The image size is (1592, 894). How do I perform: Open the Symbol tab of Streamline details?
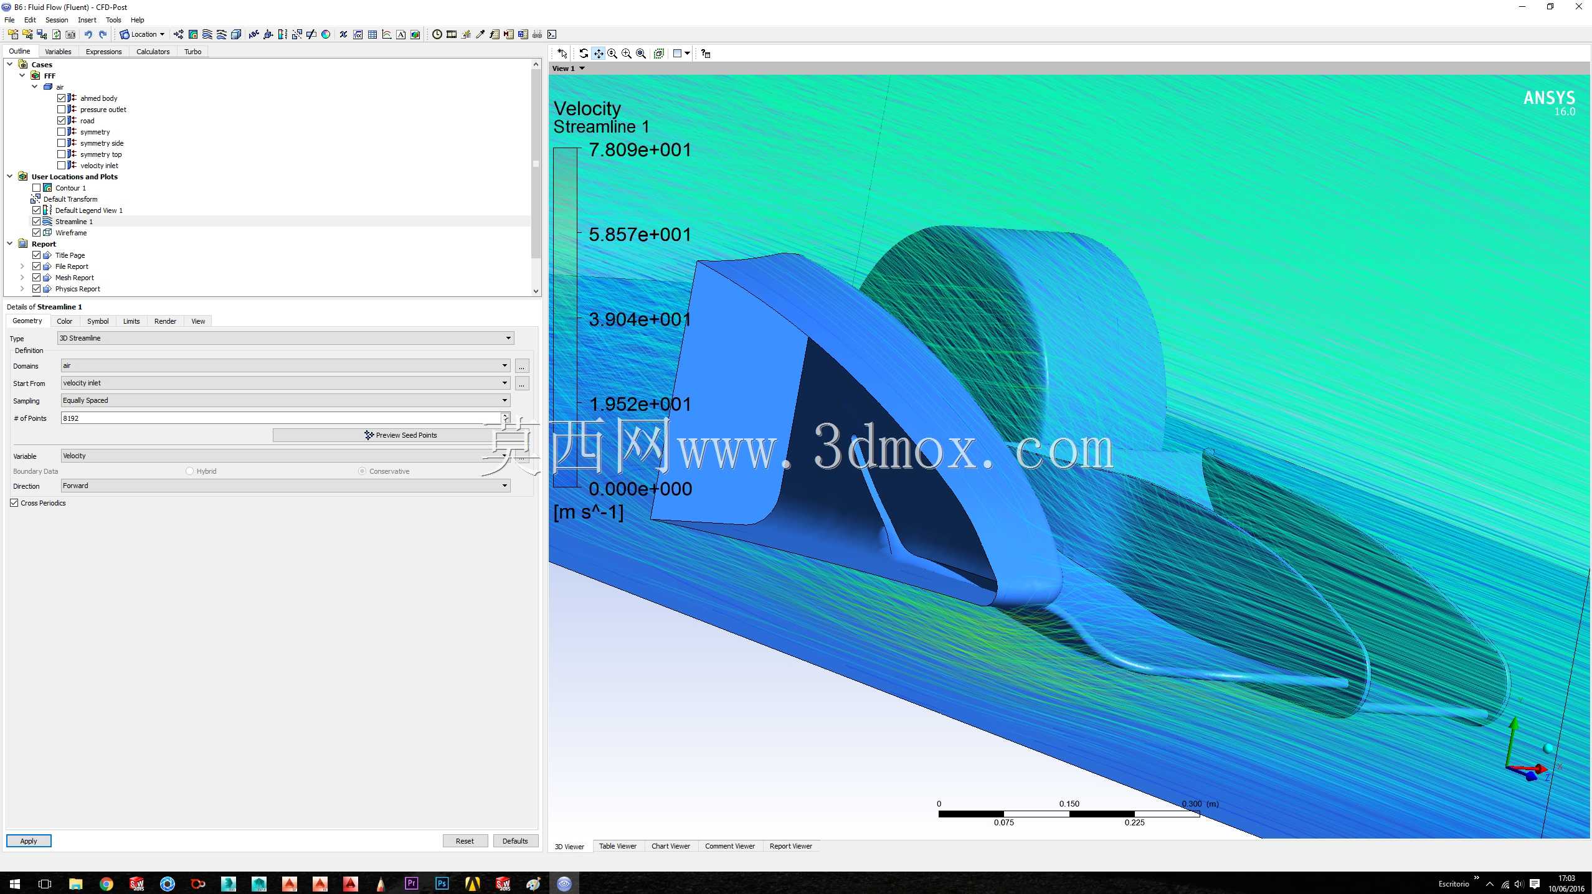coord(98,321)
